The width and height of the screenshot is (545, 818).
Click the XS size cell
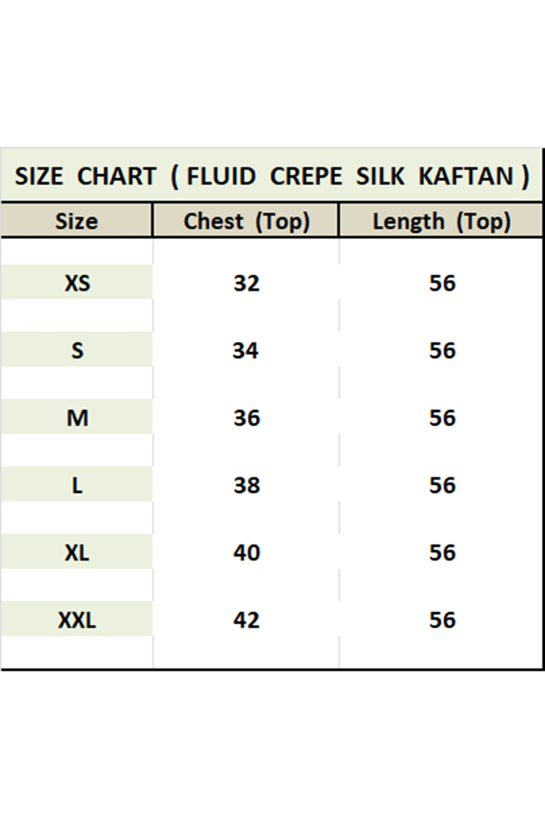[77, 282]
